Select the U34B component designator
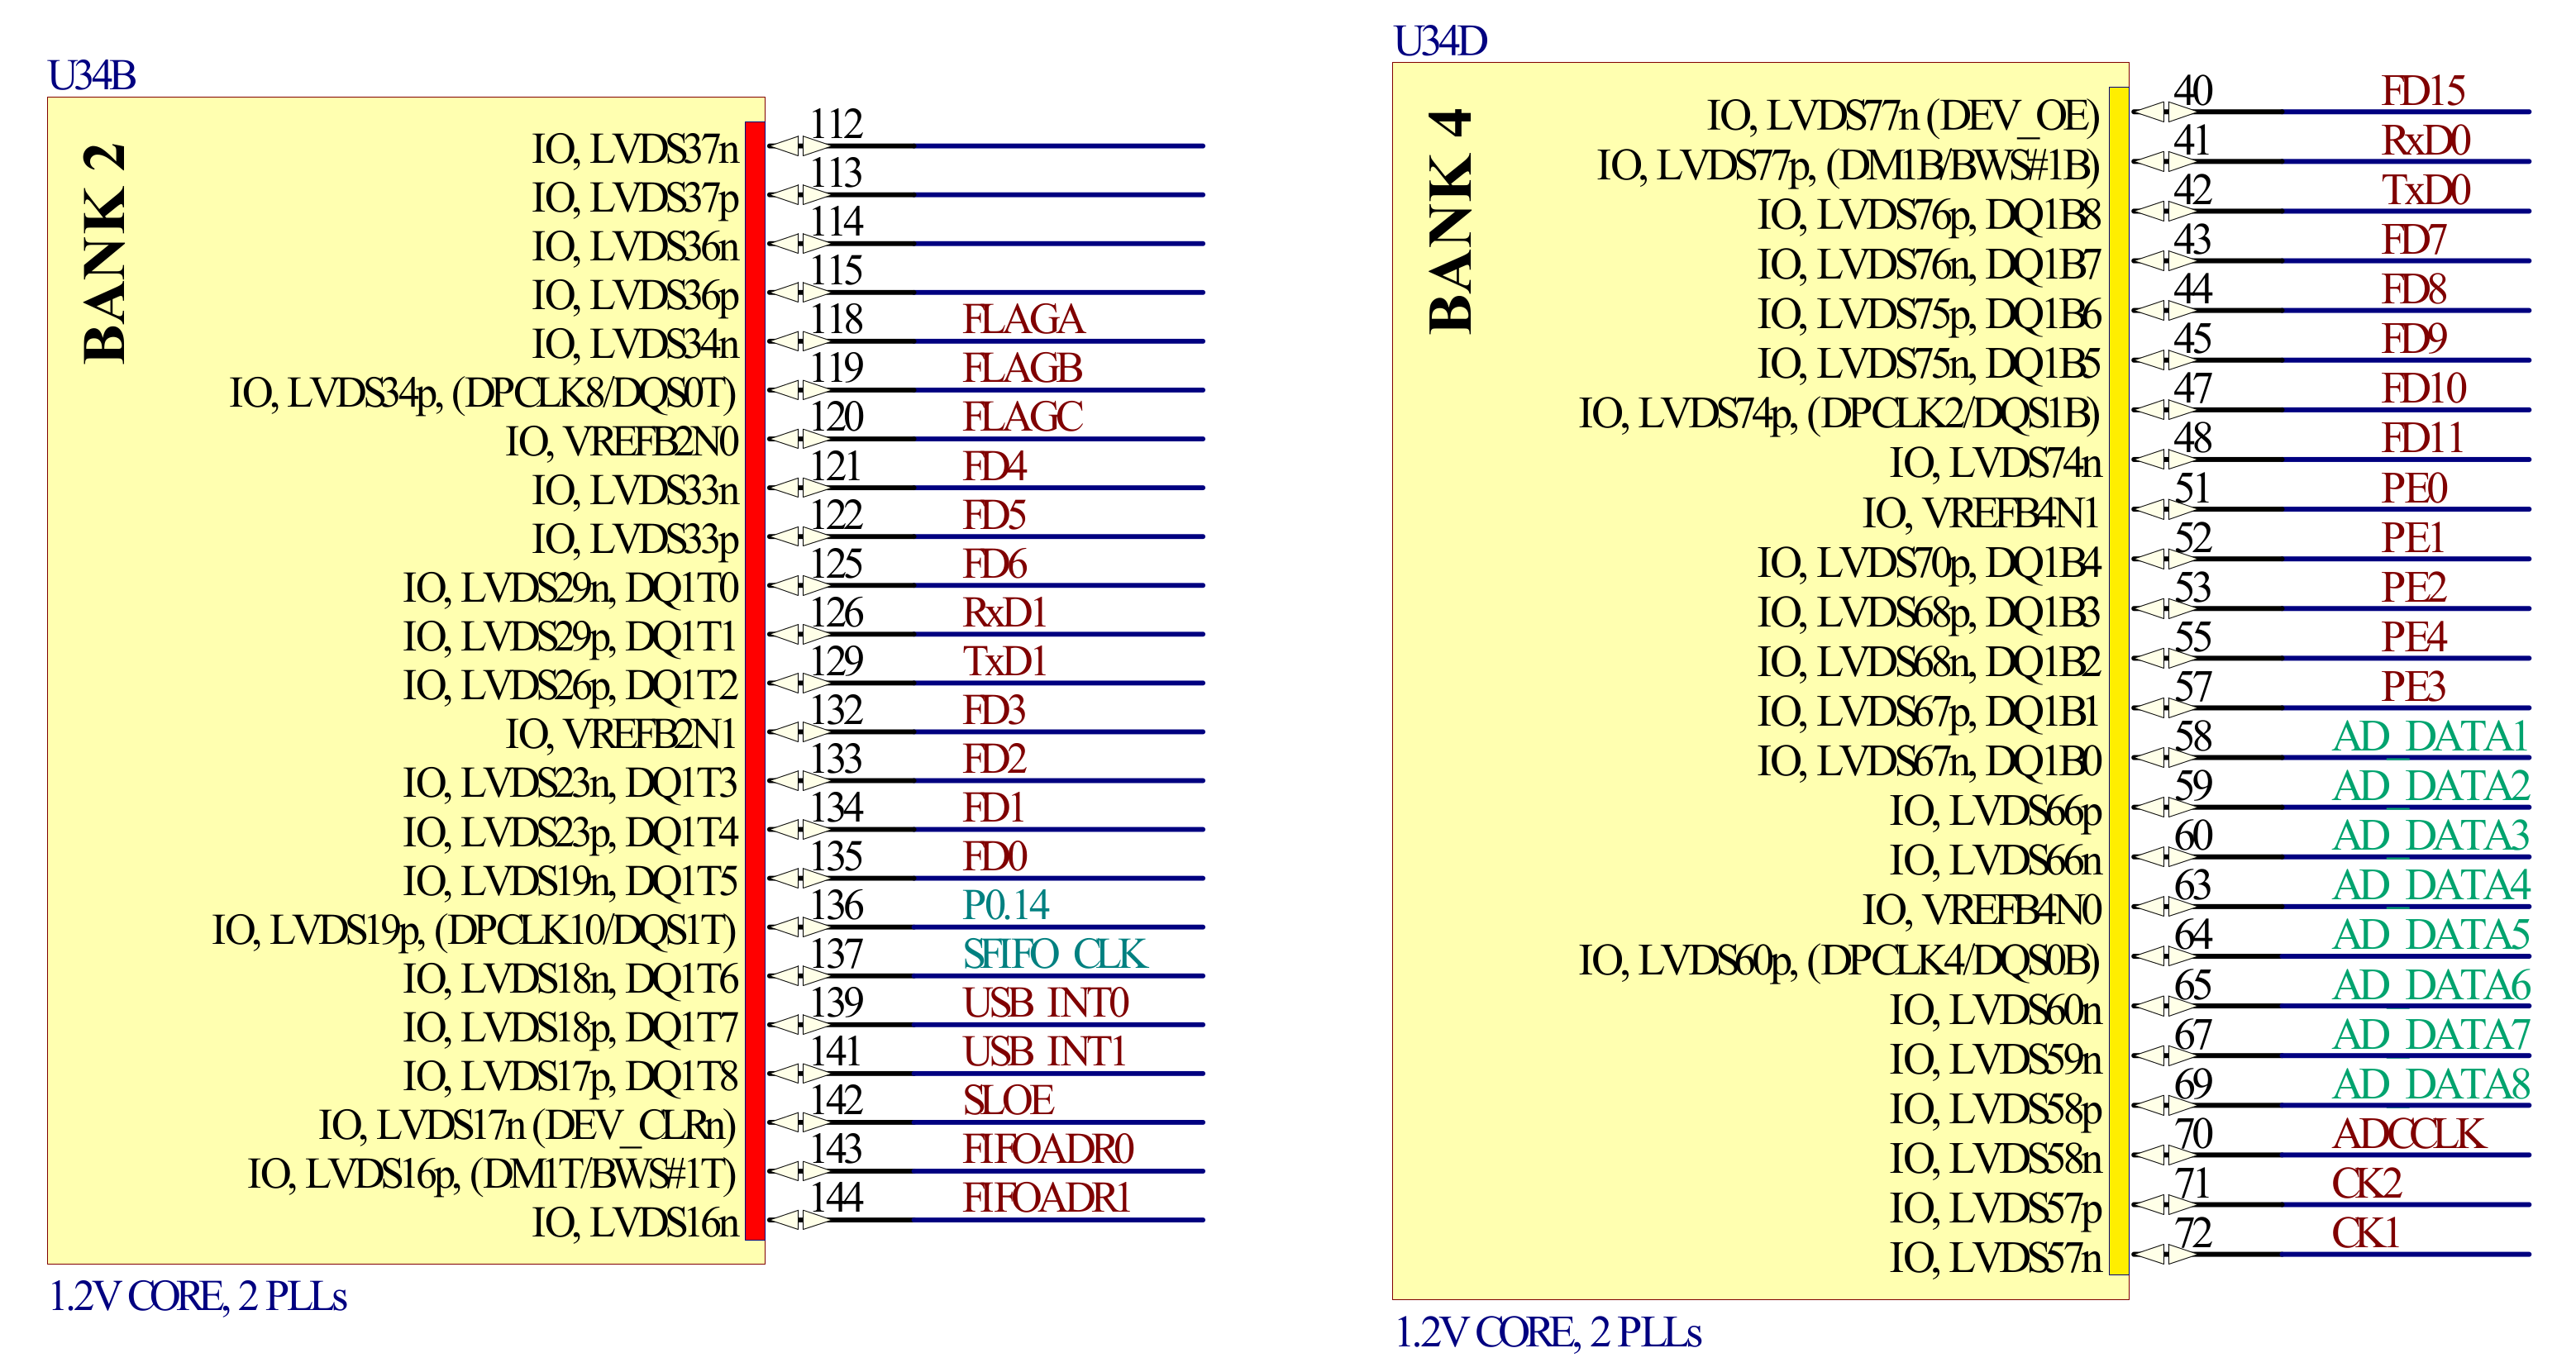 (x=91, y=76)
